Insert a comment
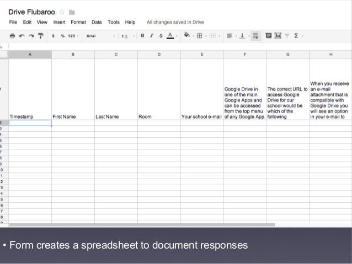The height and width of the screenshot is (264, 352). 269,35
